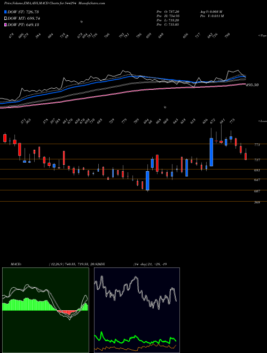Click the last red candlestick on right

click(x=246, y=156)
